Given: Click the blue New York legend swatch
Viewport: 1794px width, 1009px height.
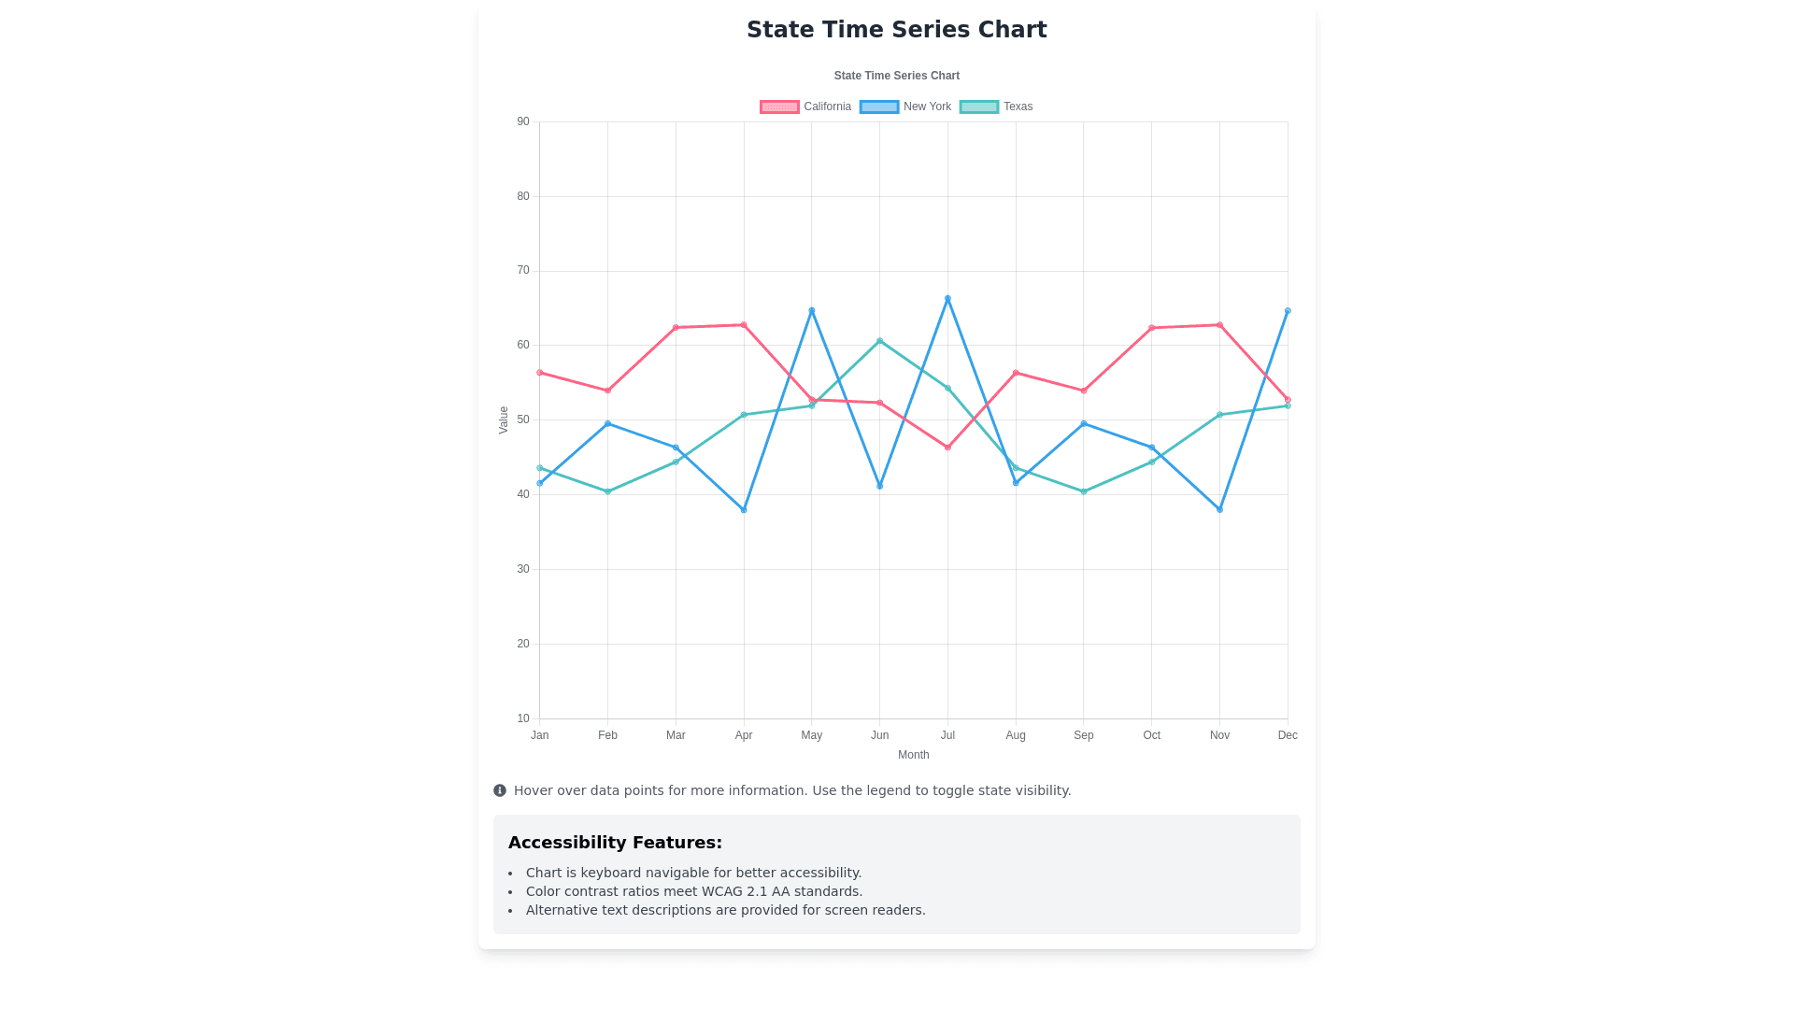Looking at the screenshot, I should pyautogui.click(x=879, y=107).
